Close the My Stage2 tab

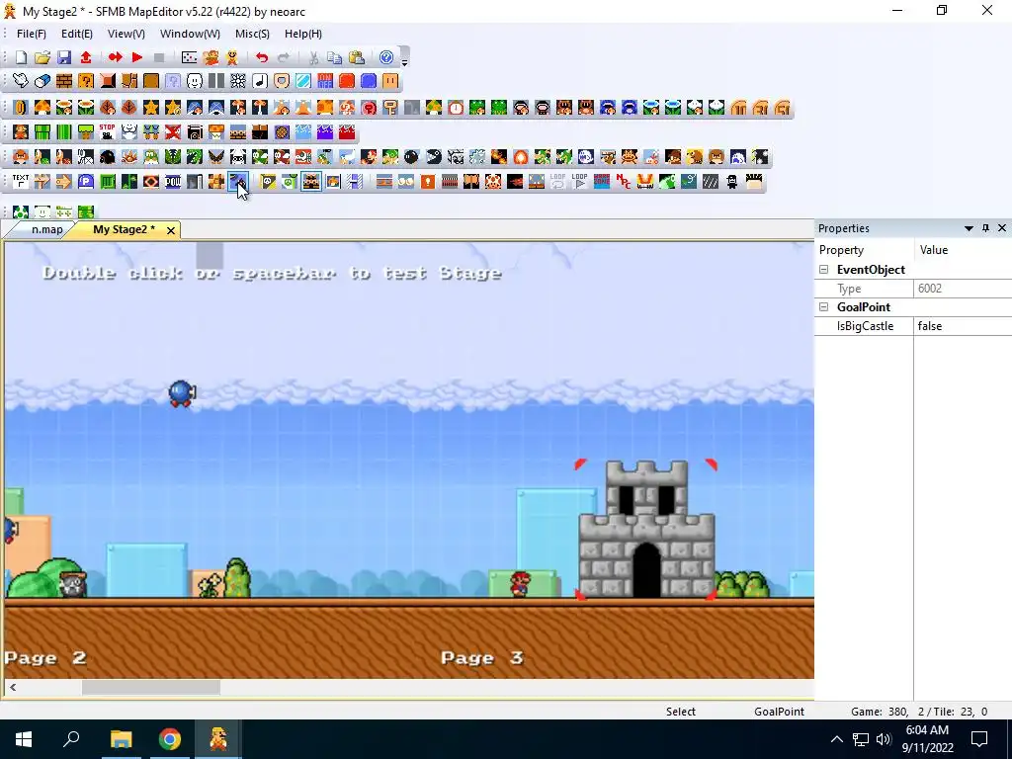pyautogui.click(x=170, y=230)
